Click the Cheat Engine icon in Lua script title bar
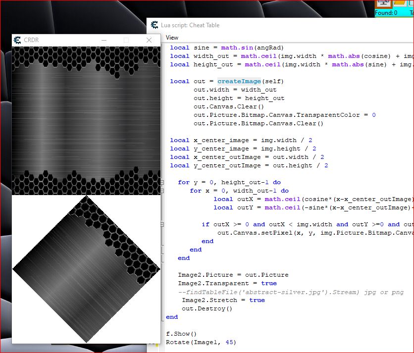Image resolution: width=414 pixels, height=353 pixels. (154, 25)
